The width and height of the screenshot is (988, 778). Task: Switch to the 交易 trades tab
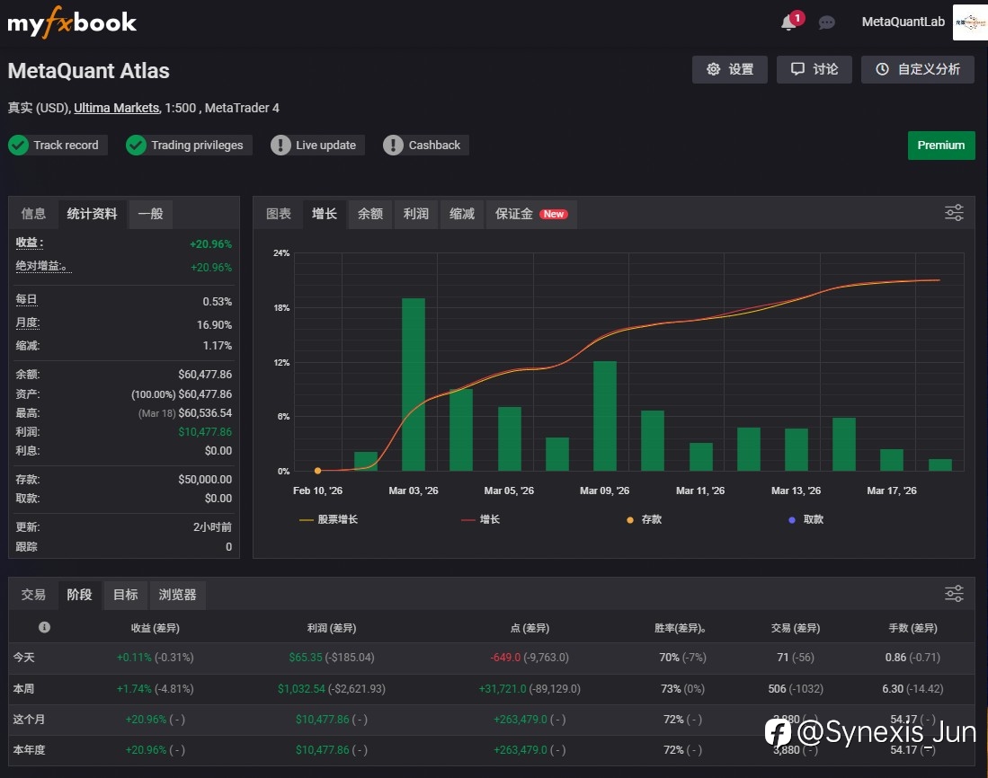pos(33,595)
